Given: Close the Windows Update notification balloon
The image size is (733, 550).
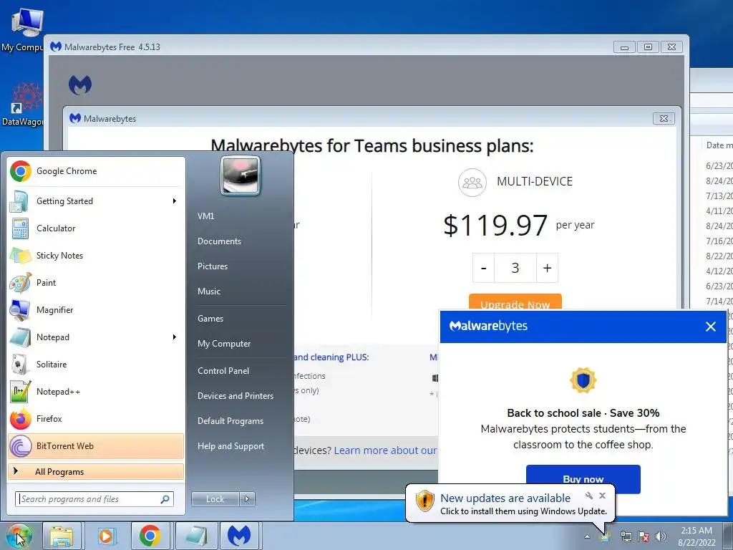Looking at the screenshot, I should coord(602,496).
